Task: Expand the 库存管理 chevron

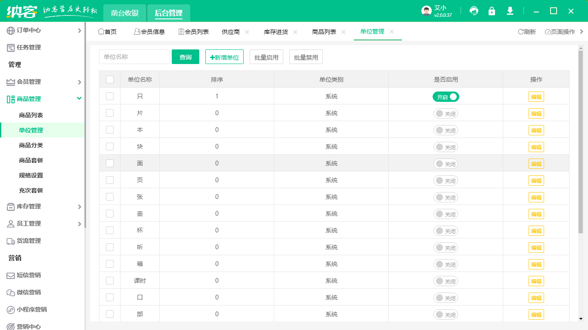Action: tap(79, 207)
